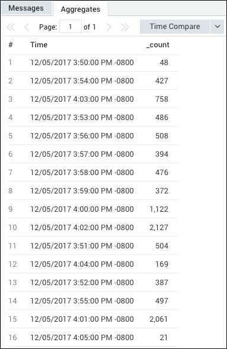Image resolution: width=227 pixels, height=349 pixels.
Task: Click the row with count 758
Action: [93, 99]
